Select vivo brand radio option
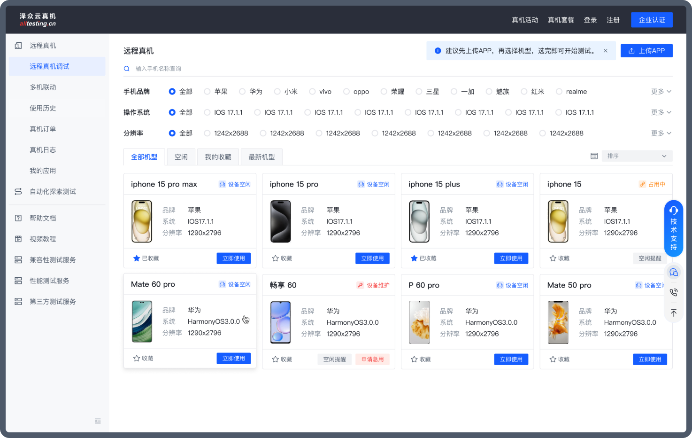692x438 pixels. coord(312,92)
